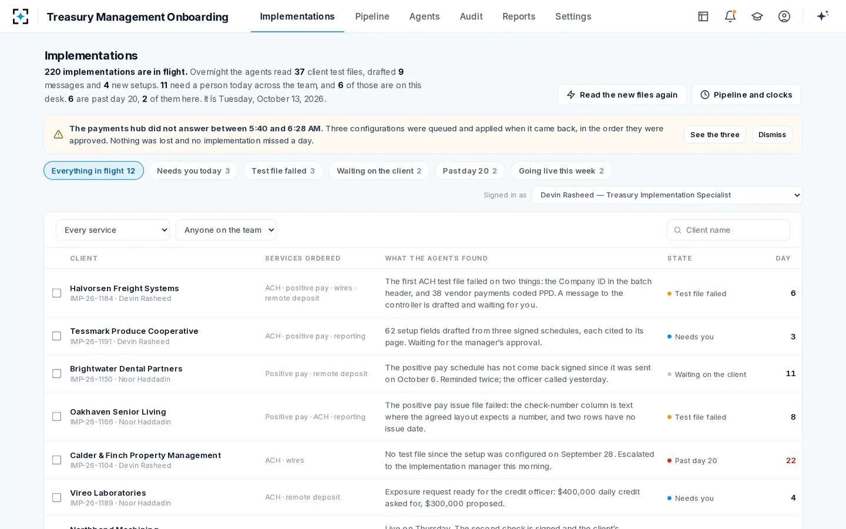
Task: Check the Vireo Laboratories row checkbox
Action: (57, 498)
